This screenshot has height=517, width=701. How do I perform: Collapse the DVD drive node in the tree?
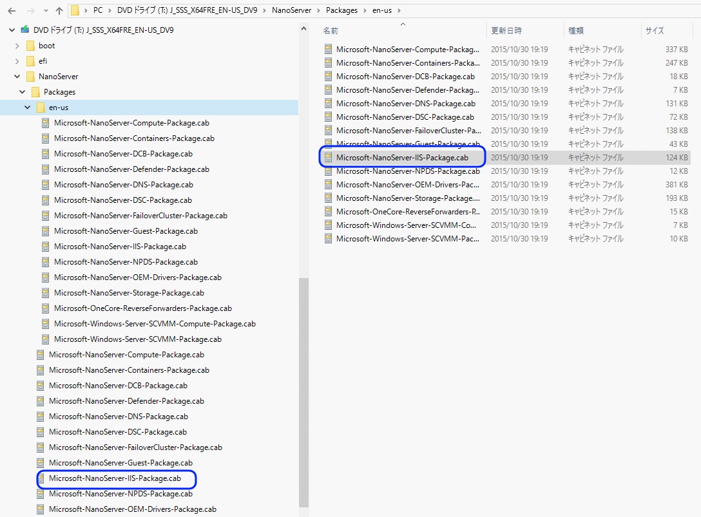pos(12,30)
